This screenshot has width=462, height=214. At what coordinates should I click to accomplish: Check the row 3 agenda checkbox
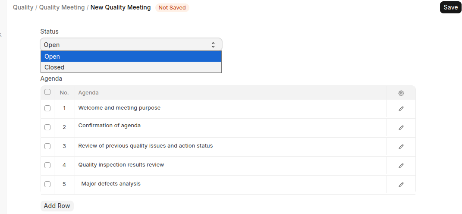(47, 146)
